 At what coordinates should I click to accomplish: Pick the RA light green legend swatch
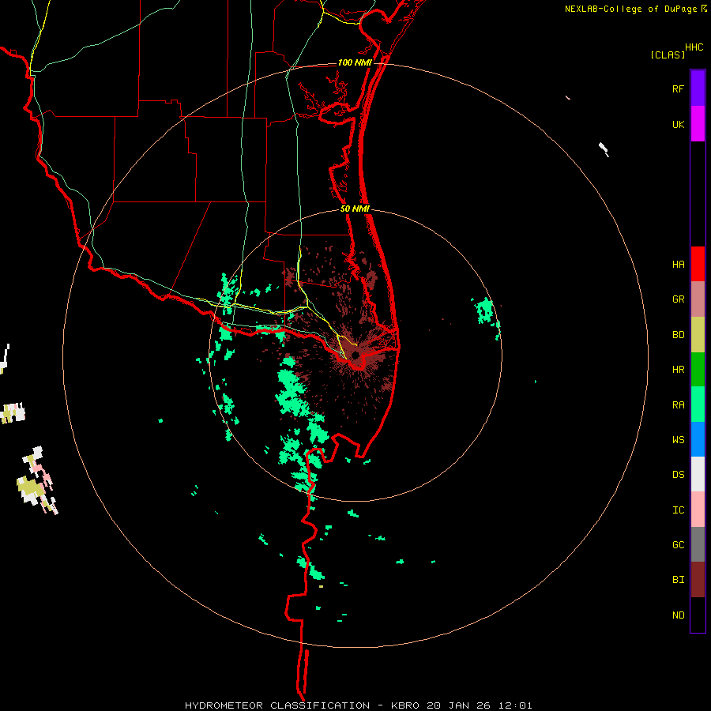point(698,404)
